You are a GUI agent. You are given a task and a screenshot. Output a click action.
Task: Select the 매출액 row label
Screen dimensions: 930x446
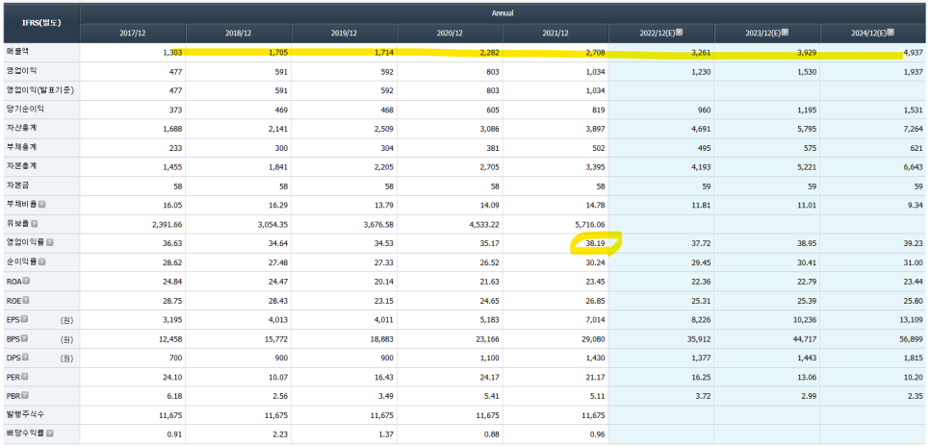(16, 52)
